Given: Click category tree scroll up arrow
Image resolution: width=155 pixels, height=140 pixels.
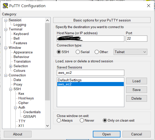Looking at the screenshot, I should click(x=48, y=20).
